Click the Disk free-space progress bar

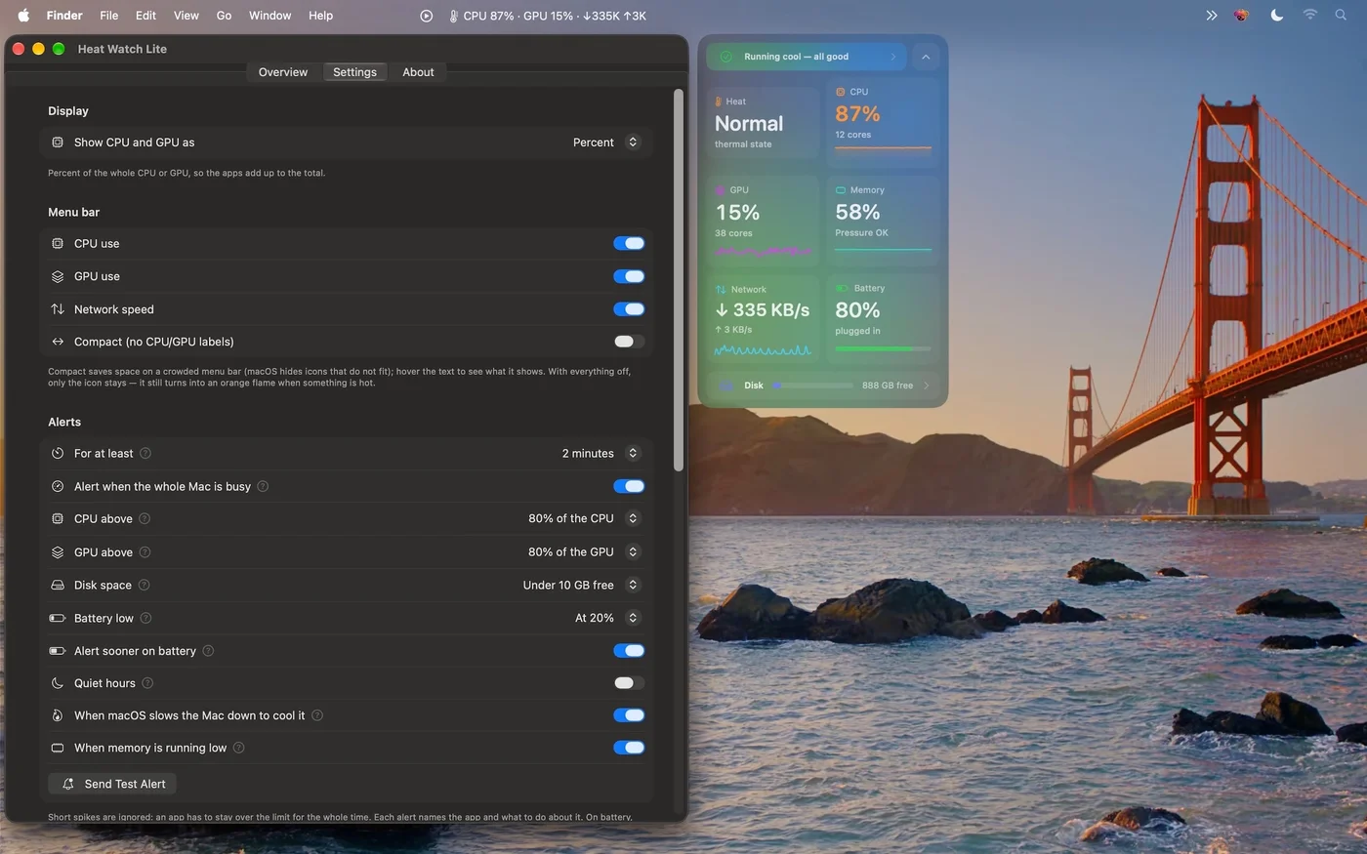click(812, 386)
